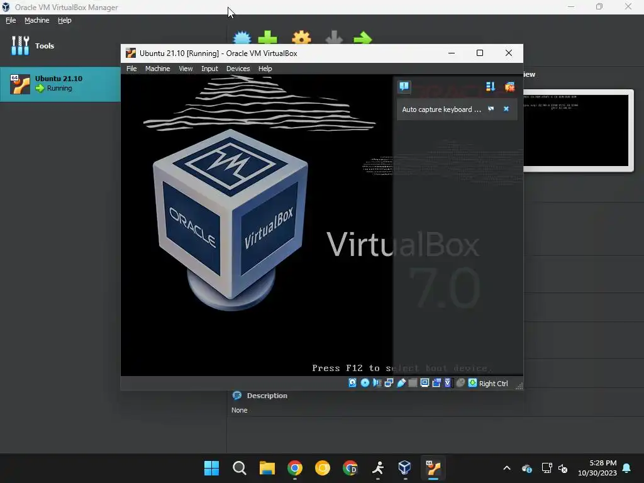Viewport: 644px width, 483px height.
Task: Click the VM window title bar icon
Action: [131, 53]
